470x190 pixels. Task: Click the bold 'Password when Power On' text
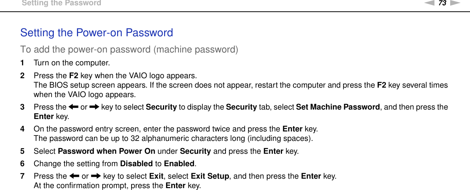pos(106,151)
